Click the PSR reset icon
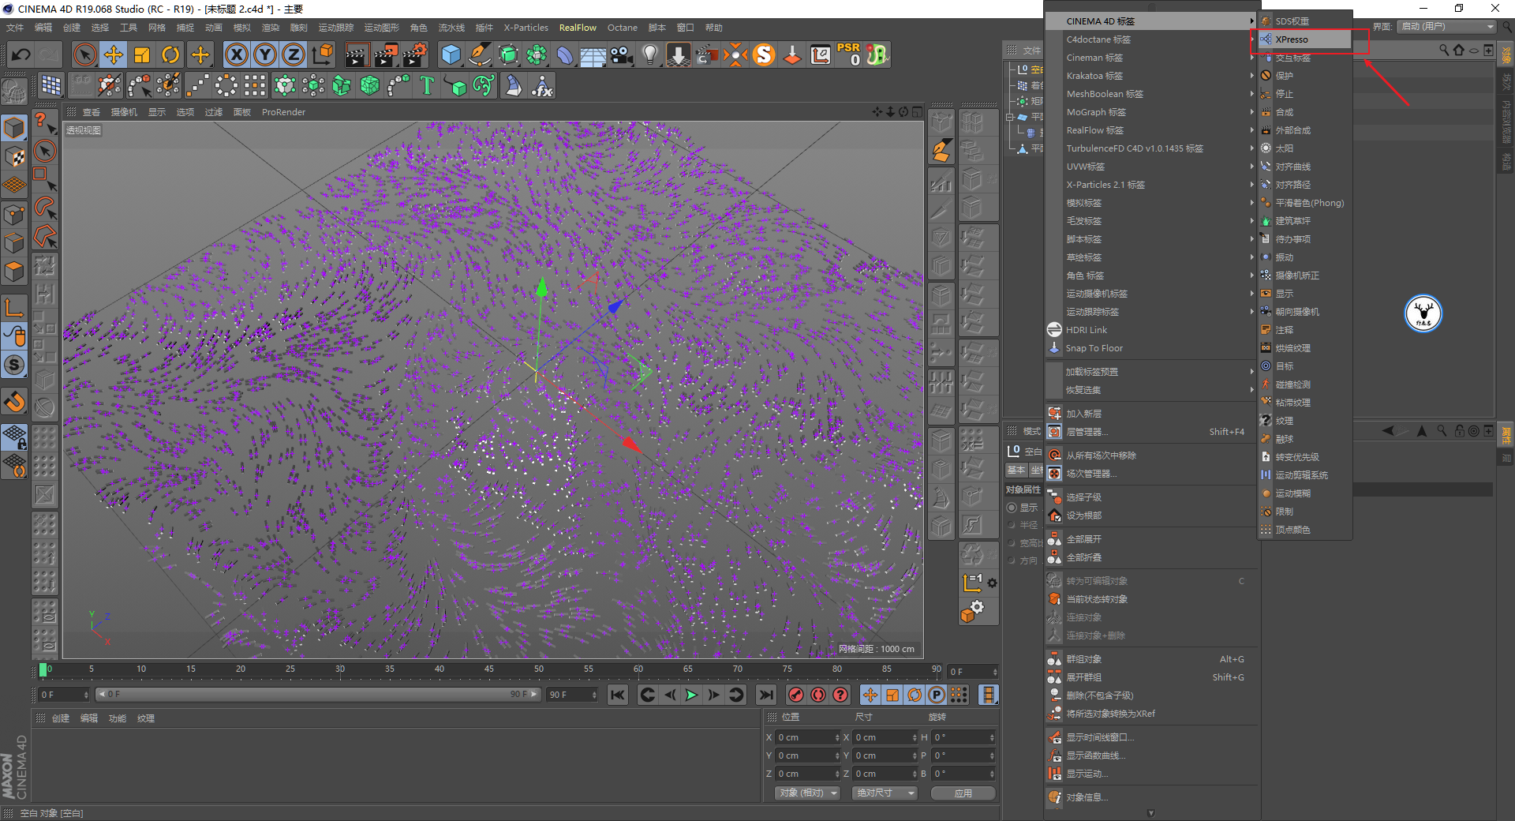 point(849,54)
